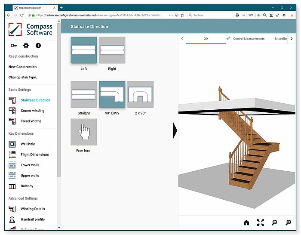Screen dimensions: 301x235
Task: Open Tread Widths settings label
Action: click(31, 121)
